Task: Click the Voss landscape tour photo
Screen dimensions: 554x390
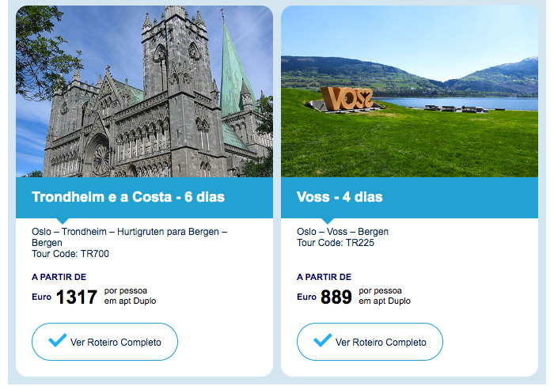Action: pyautogui.click(x=409, y=91)
